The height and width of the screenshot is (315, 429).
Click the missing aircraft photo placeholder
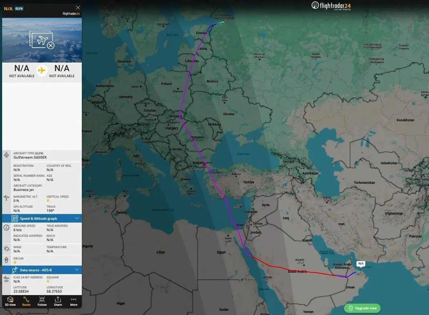pyautogui.click(x=42, y=40)
